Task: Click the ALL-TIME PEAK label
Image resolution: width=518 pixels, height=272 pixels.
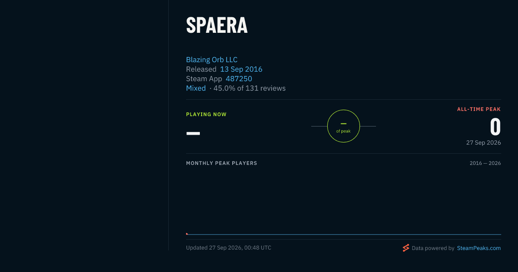Action: coord(479,109)
